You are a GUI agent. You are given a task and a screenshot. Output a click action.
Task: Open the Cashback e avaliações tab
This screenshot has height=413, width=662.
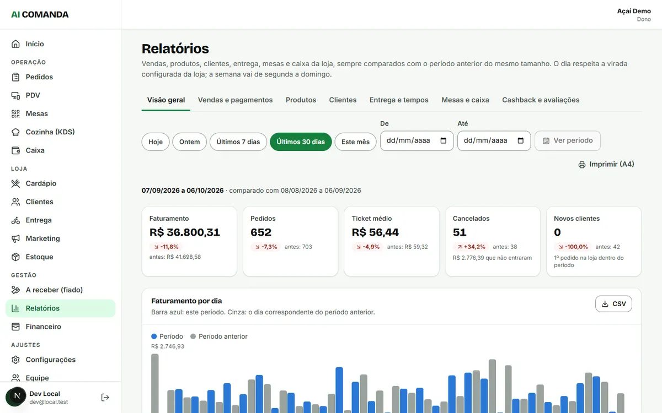(541, 100)
